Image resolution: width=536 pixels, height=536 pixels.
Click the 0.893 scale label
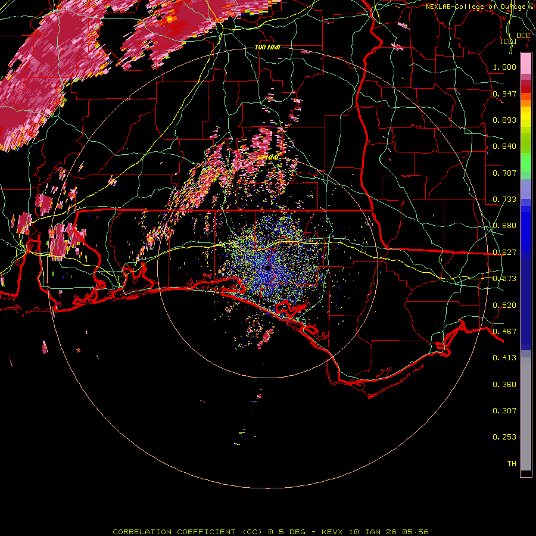[504, 120]
